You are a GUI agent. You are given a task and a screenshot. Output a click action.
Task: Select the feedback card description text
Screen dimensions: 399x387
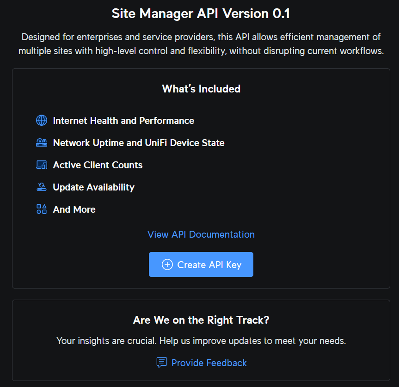pyautogui.click(x=201, y=341)
